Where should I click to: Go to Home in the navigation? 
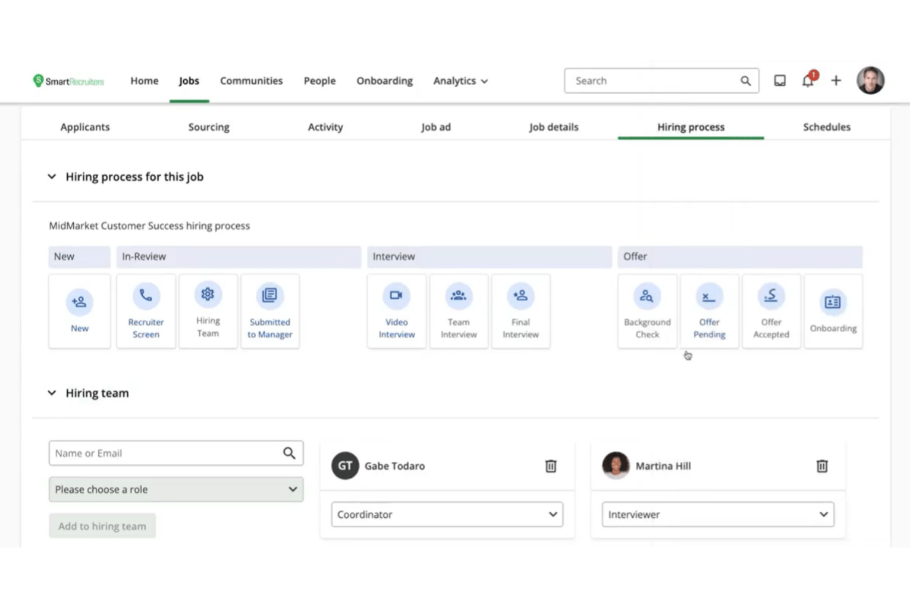coord(144,81)
